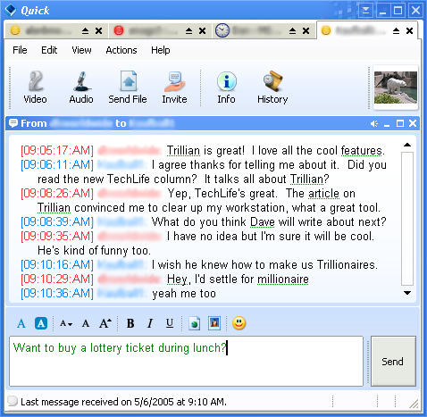
Task: Click the status bar message bubble icon
Action: pos(13,401)
